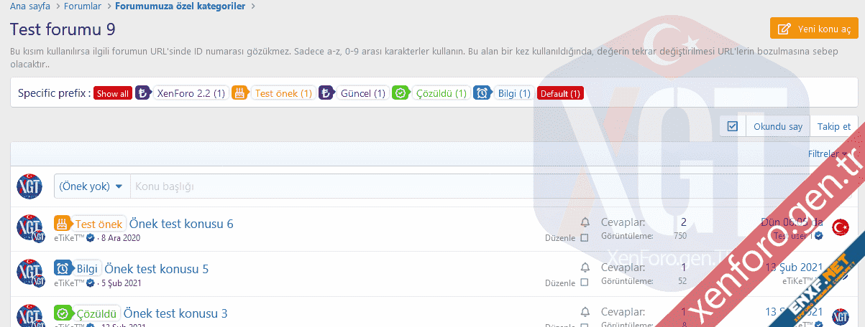Click the orange Test önek filter icon
Screen dimensions: 865x327
[x=239, y=93]
